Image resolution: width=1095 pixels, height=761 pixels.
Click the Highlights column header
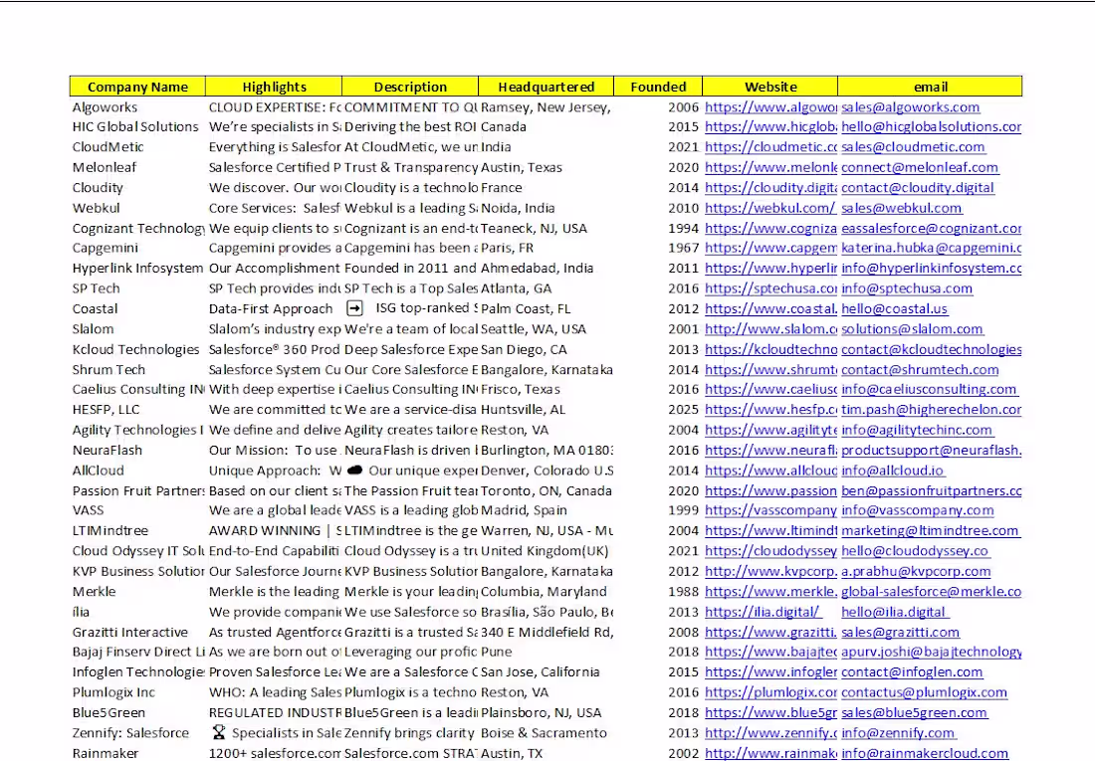[274, 87]
